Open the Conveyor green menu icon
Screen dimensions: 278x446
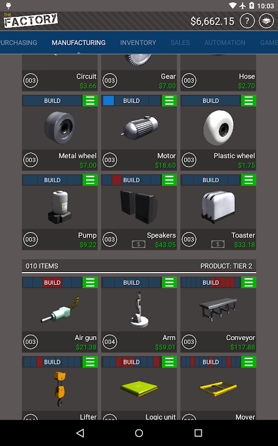[x=249, y=283]
